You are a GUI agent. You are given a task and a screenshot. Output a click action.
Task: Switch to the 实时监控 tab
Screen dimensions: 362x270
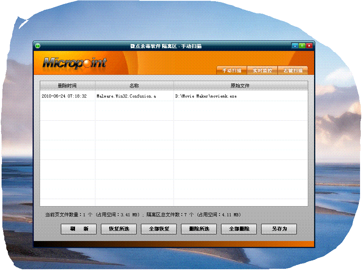262,71
